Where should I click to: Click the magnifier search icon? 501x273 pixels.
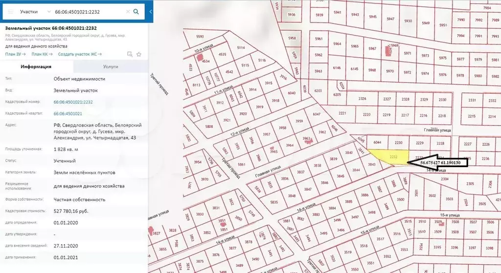coord(136,12)
